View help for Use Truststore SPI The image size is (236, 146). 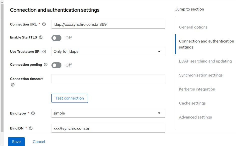point(44,51)
